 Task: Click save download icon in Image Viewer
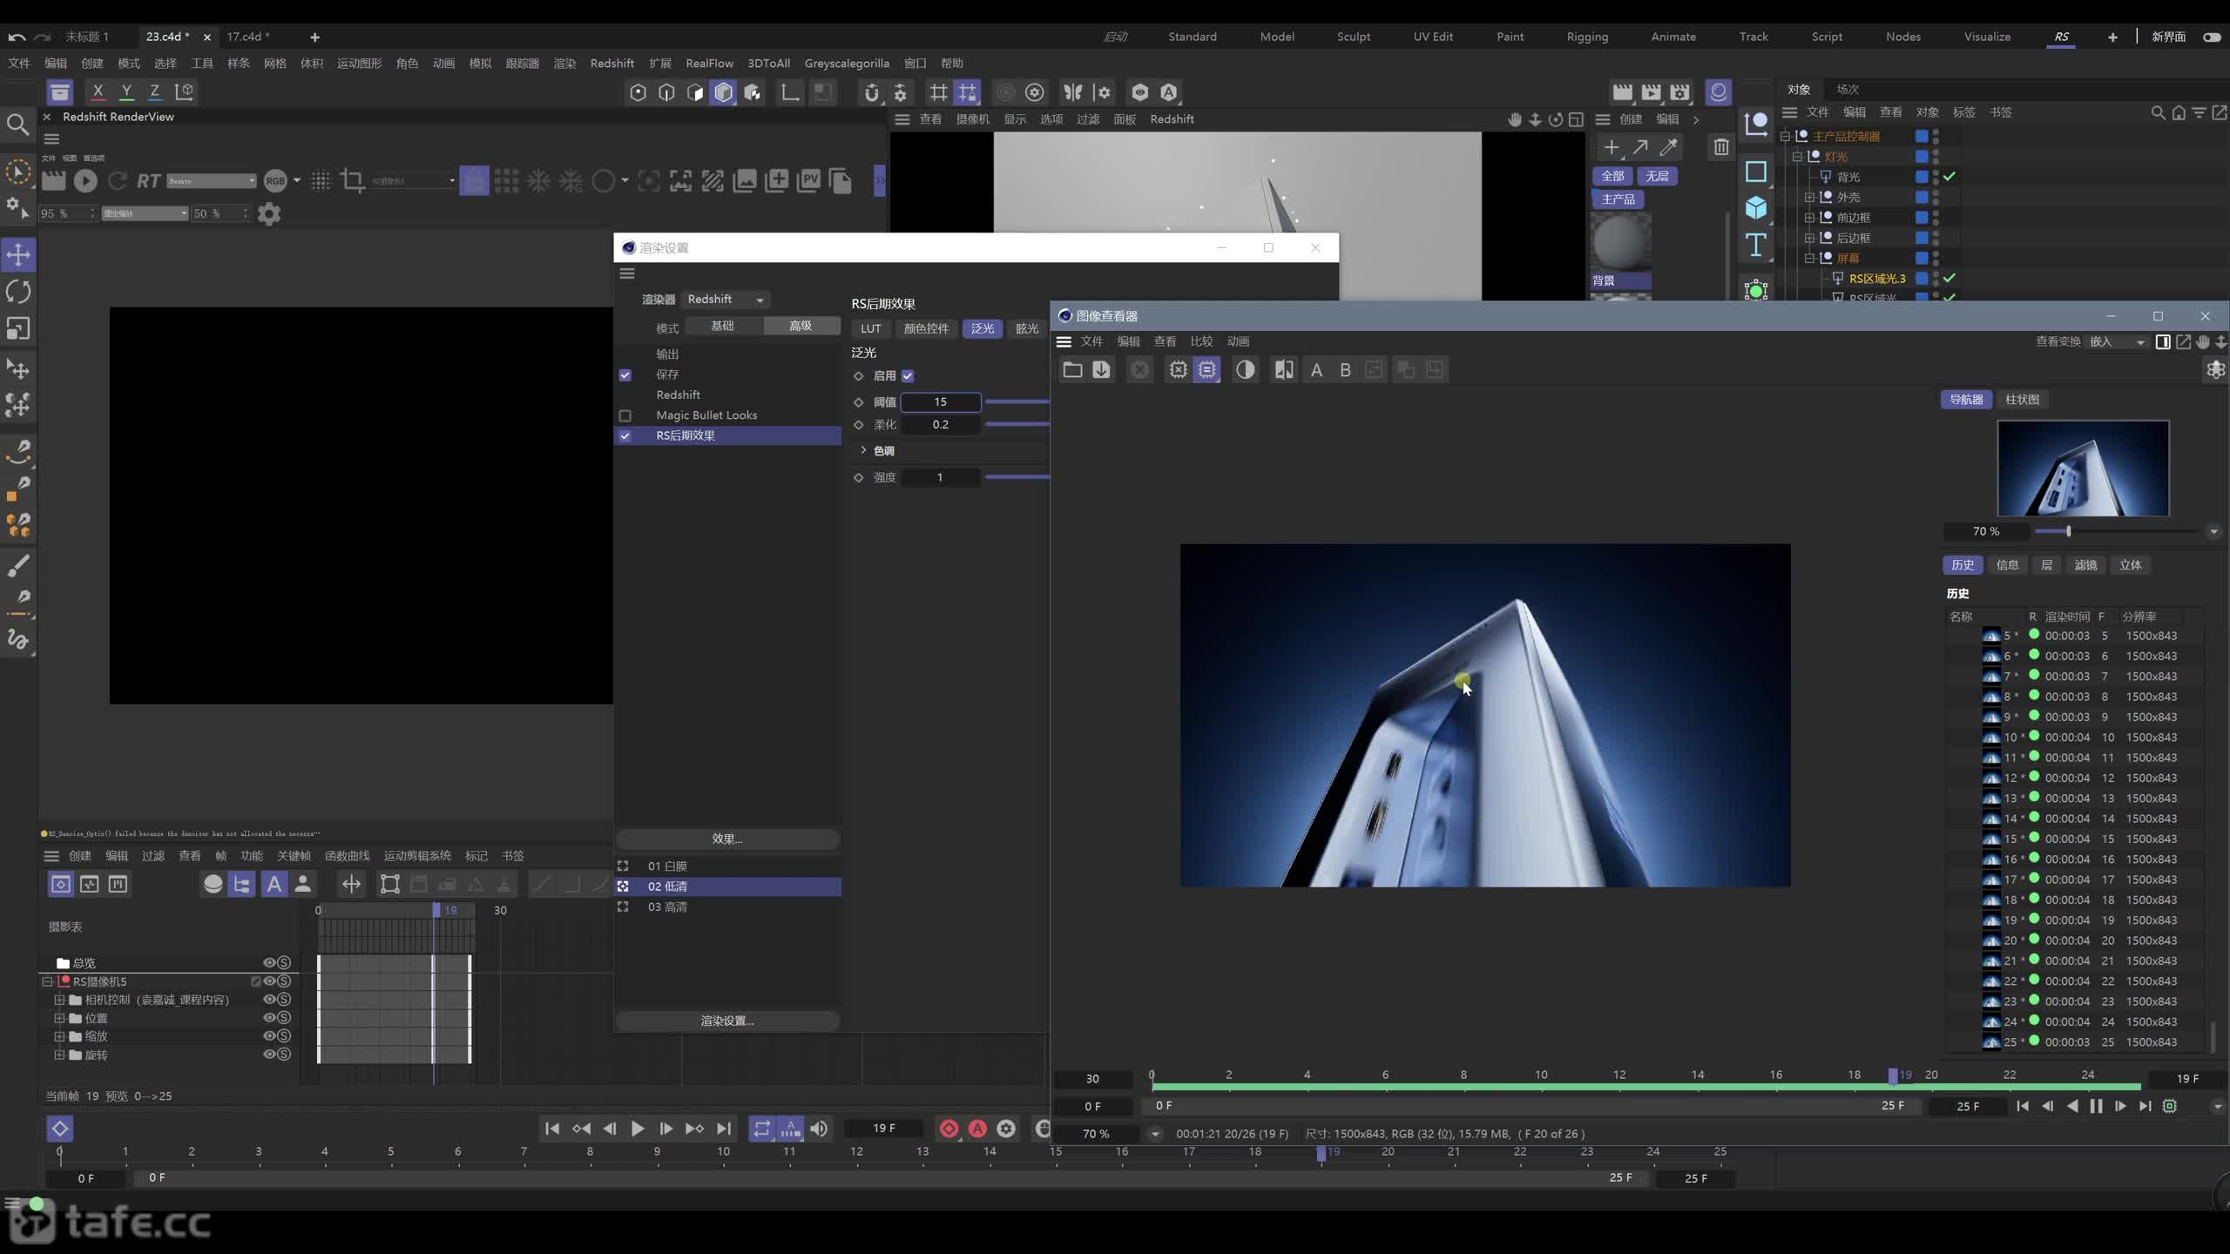tap(1101, 370)
